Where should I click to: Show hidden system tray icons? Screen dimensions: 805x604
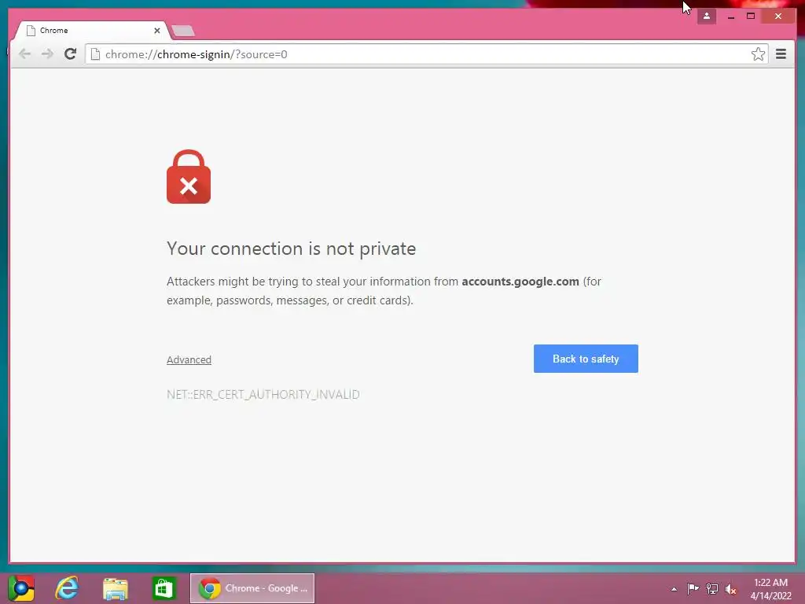(674, 589)
